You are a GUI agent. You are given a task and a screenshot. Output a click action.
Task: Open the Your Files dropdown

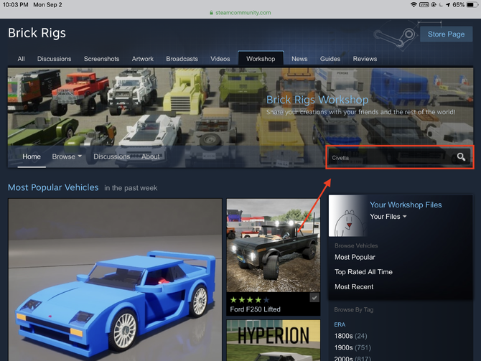(388, 217)
